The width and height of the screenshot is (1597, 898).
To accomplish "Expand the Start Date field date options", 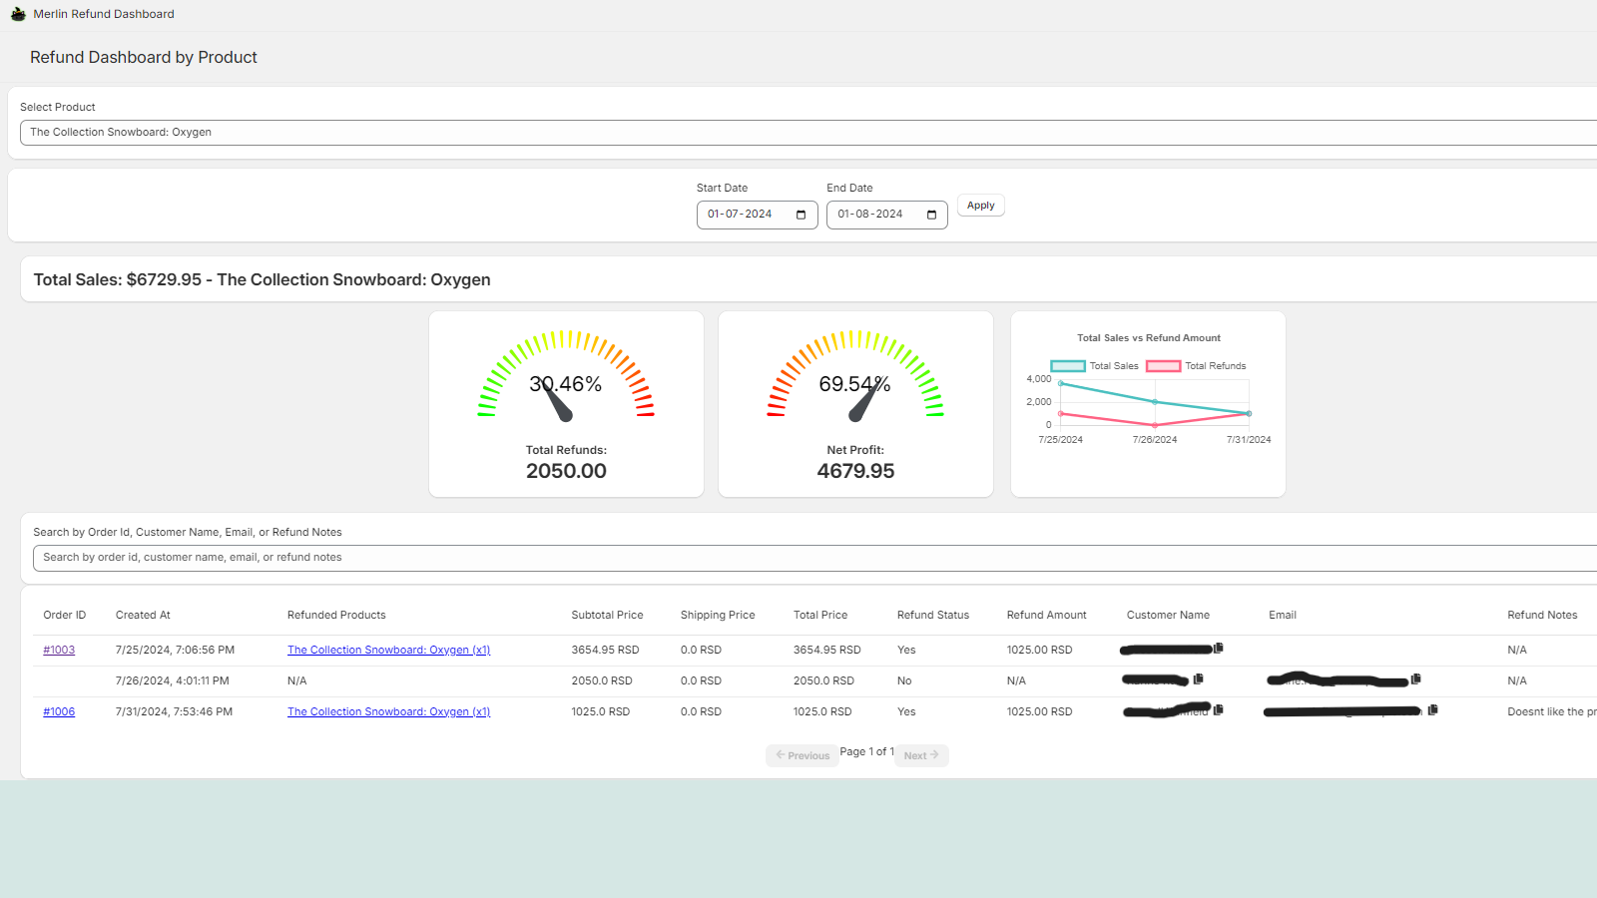I will tap(799, 214).
